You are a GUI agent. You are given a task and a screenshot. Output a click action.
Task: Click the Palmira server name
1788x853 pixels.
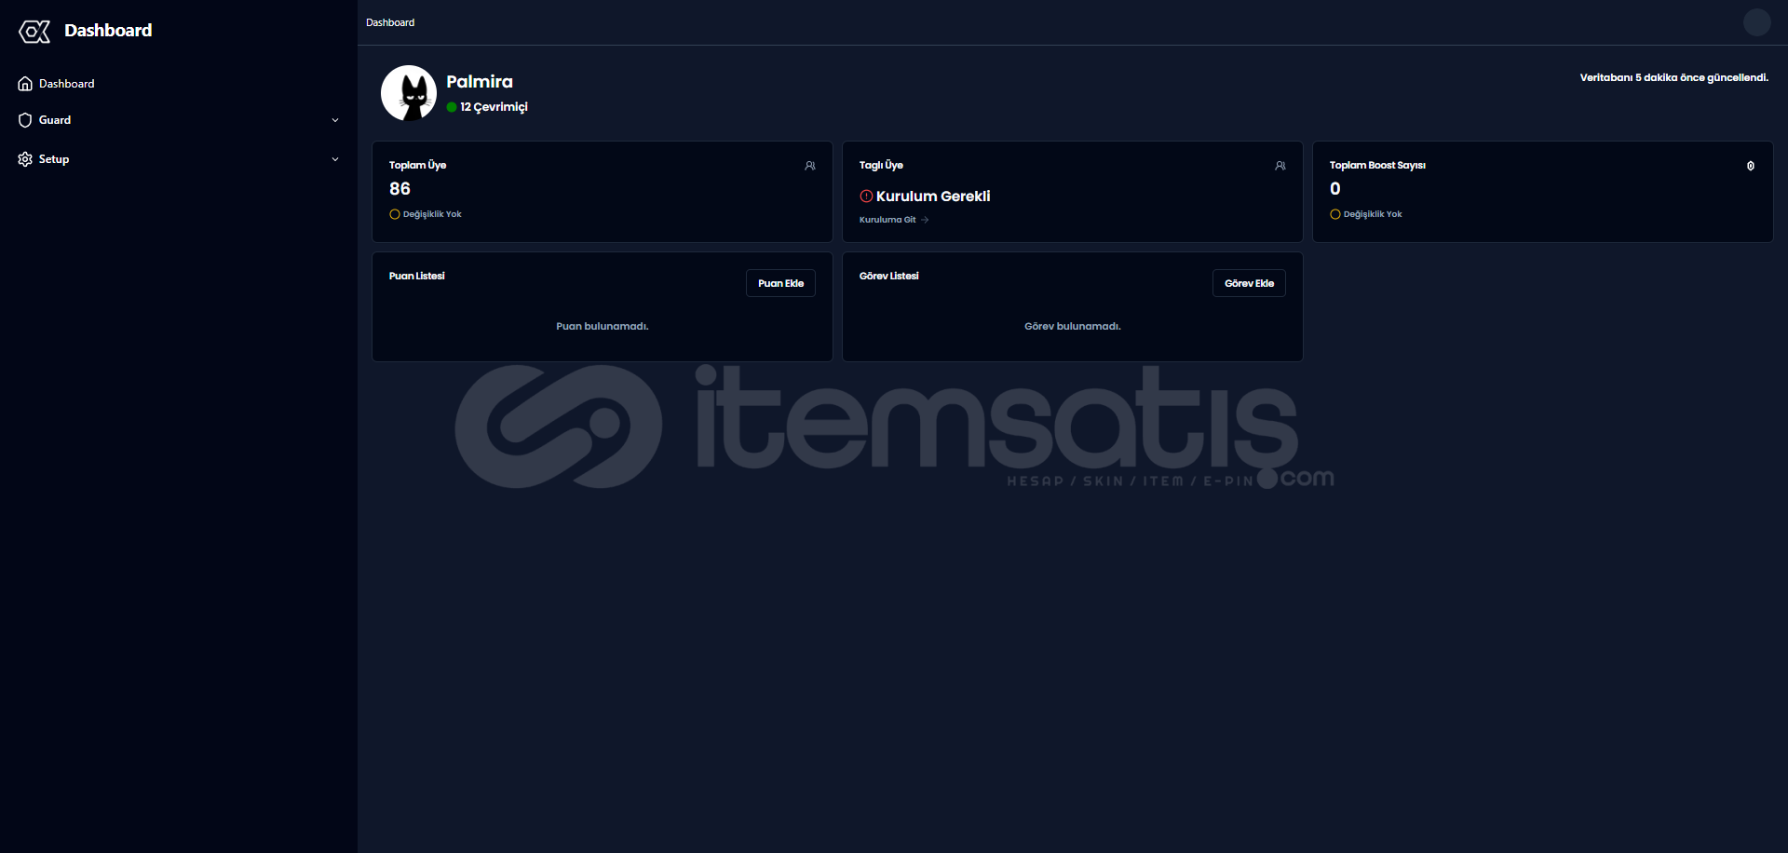point(480,82)
